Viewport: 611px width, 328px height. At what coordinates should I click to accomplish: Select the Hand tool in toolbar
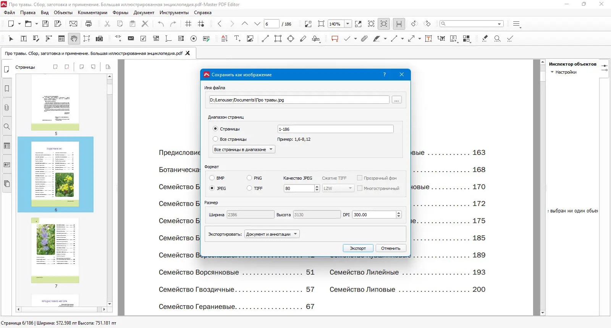(x=74, y=39)
